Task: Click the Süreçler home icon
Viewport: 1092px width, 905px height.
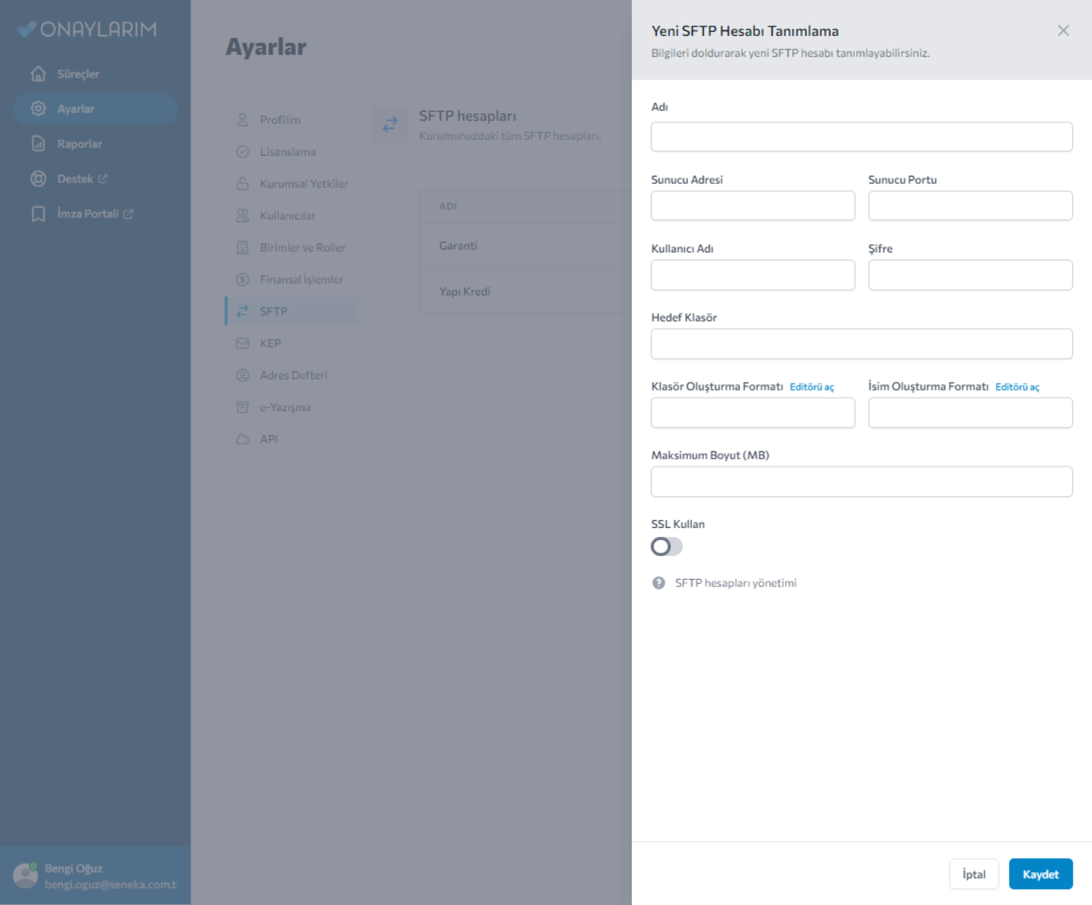Action: [38, 74]
